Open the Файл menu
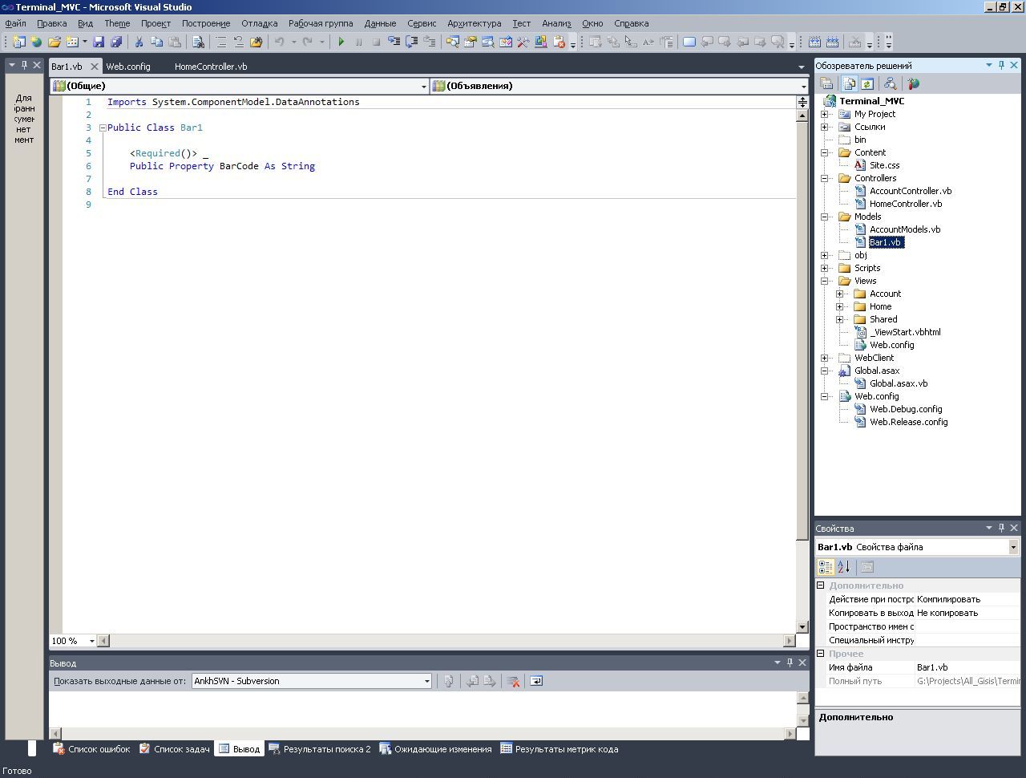Image resolution: width=1026 pixels, height=778 pixels. 15,23
